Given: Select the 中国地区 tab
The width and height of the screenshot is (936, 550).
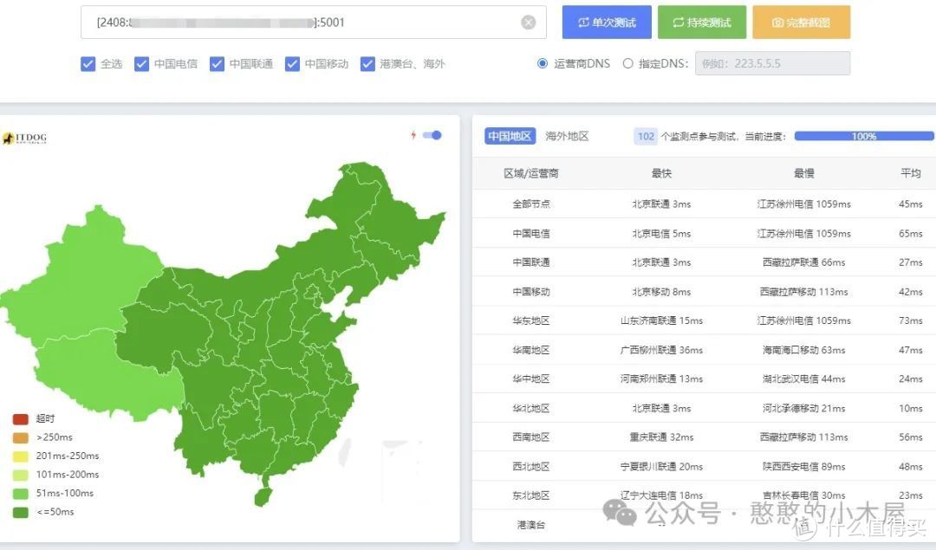Looking at the screenshot, I should coord(509,136).
